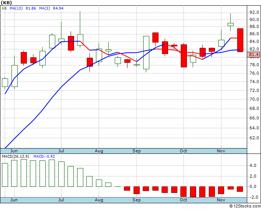Click the 86.0 price axis label
This screenshot has height=209, width=261.
coord(254,34)
